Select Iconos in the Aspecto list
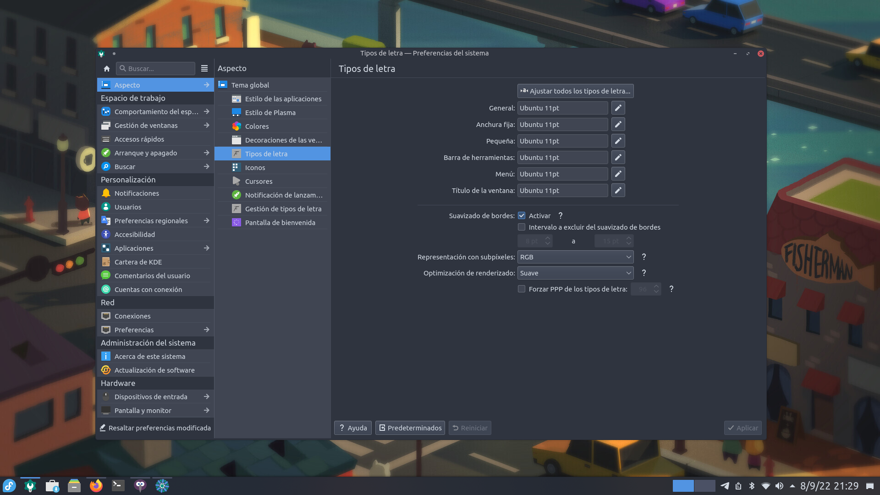This screenshot has width=880, height=495. [x=255, y=168]
